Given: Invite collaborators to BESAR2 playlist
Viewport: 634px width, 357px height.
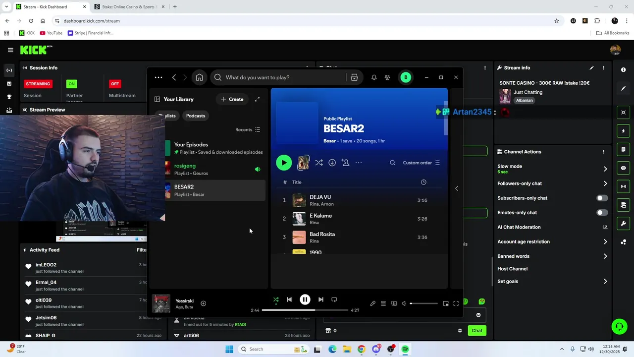Looking at the screenshot, I should pos(346,163).
